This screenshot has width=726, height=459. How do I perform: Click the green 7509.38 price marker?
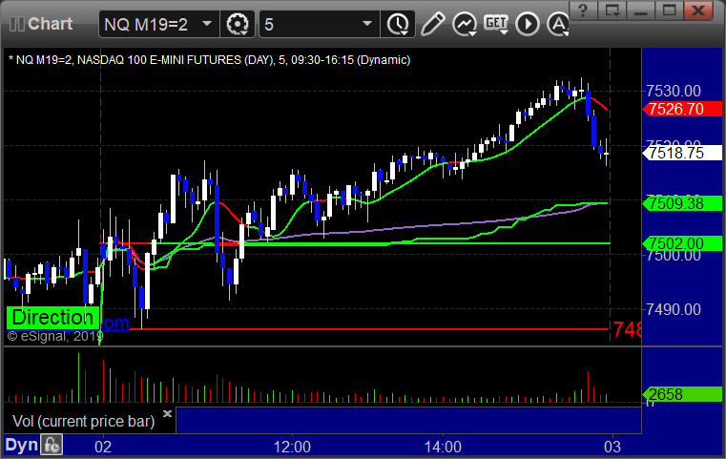(682, 203)
